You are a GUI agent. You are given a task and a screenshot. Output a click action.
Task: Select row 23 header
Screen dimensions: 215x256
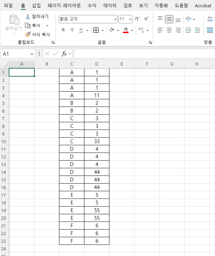pos(4,241)
